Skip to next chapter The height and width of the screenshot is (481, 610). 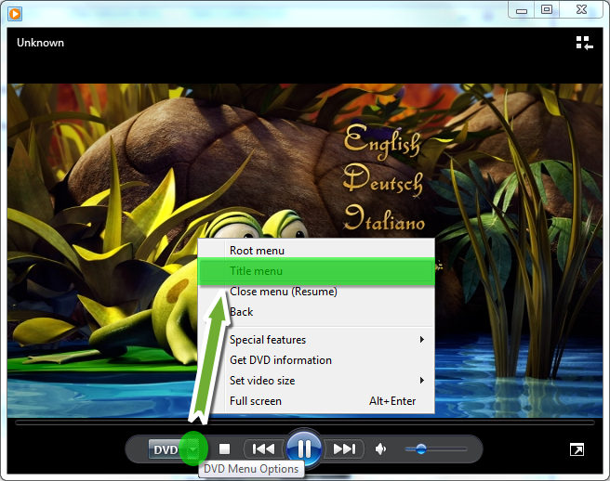tap(344, 449)
